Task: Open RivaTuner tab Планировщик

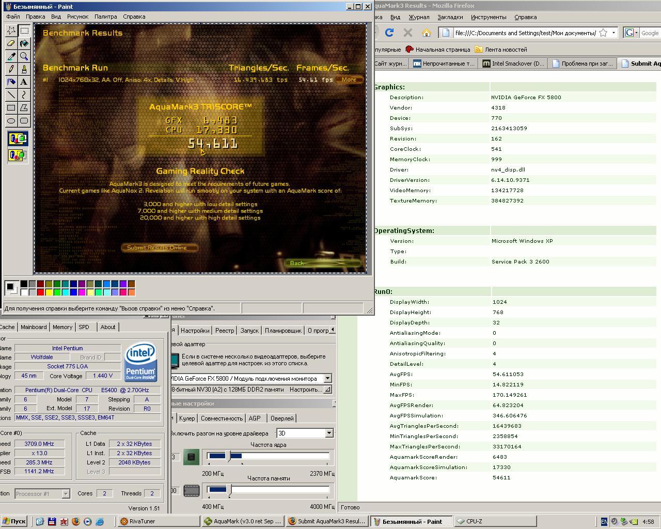Action: pos(283,331)
